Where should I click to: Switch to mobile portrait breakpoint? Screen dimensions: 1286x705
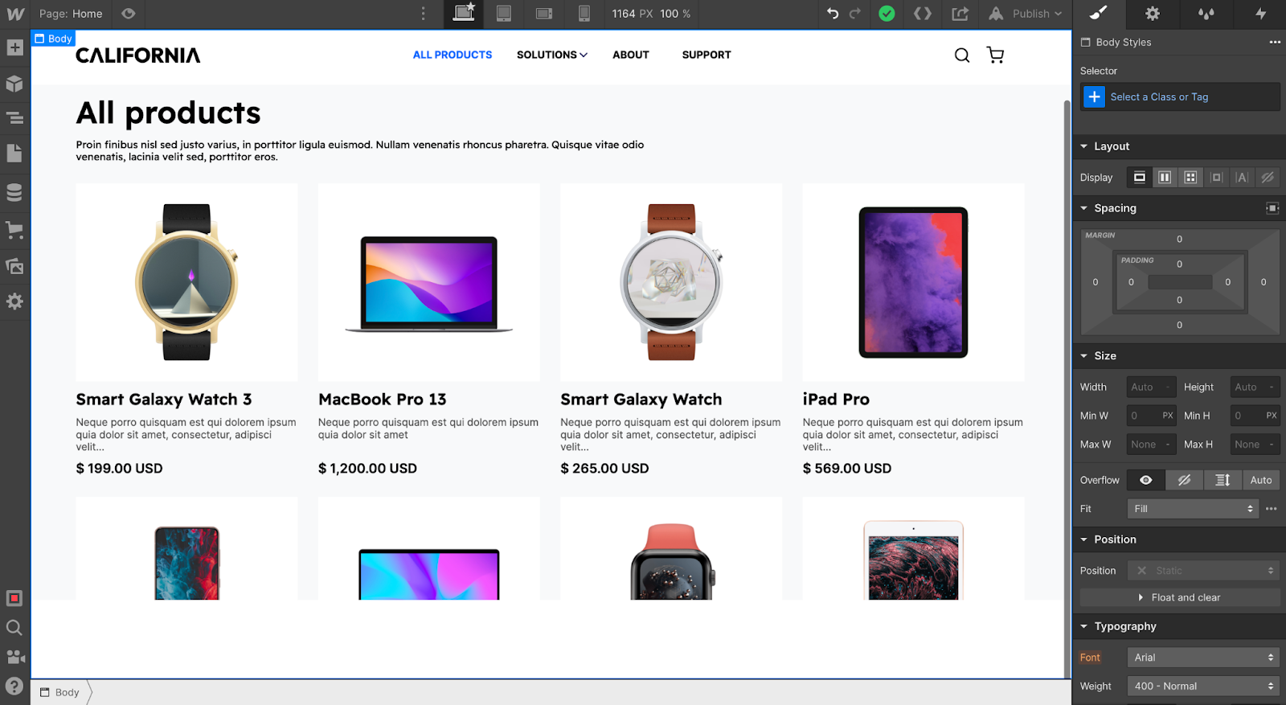tap(584, 14)
